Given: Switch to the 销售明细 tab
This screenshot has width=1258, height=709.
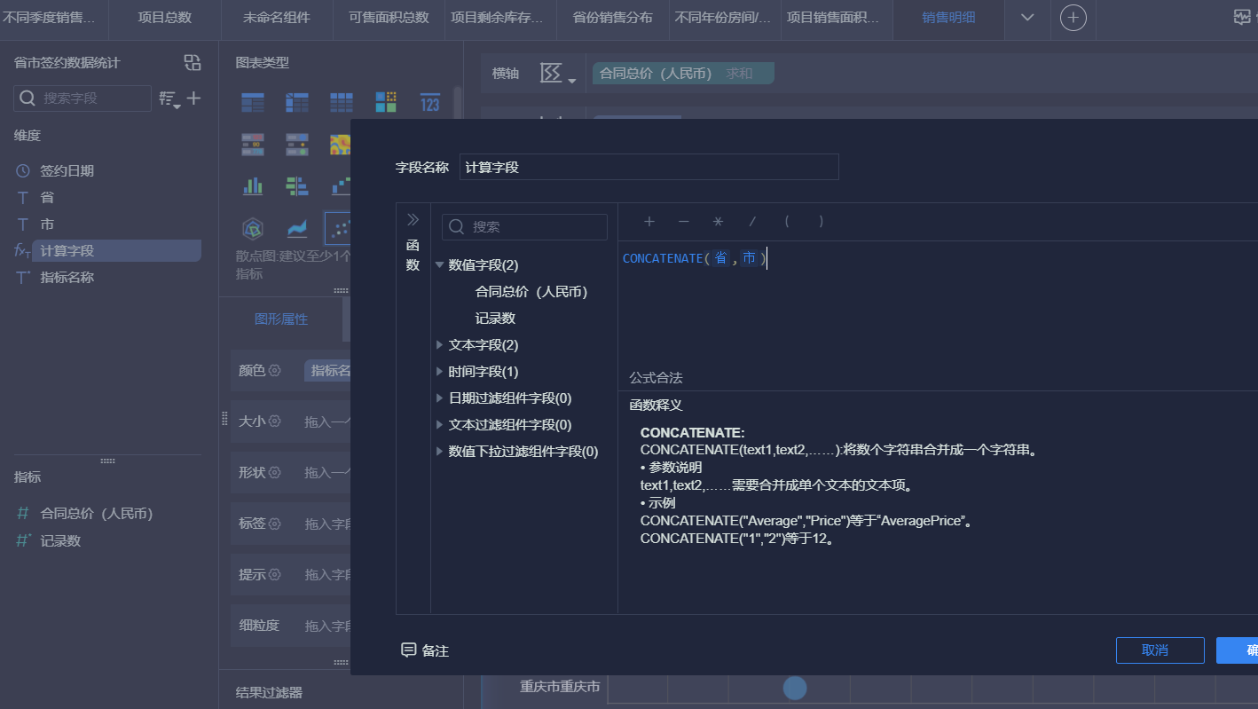Looking at the screenshot, I should click(948, 18).
